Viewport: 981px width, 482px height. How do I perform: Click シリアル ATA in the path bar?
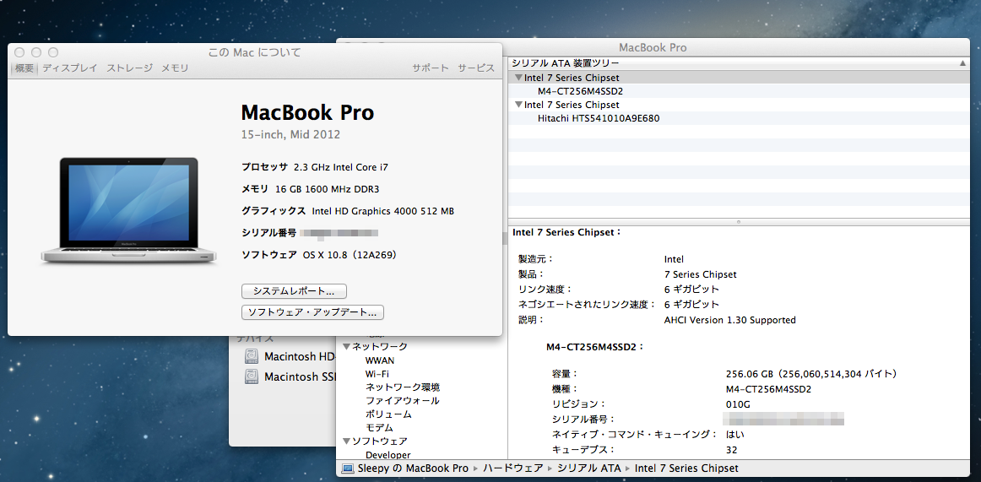point(588,468)
